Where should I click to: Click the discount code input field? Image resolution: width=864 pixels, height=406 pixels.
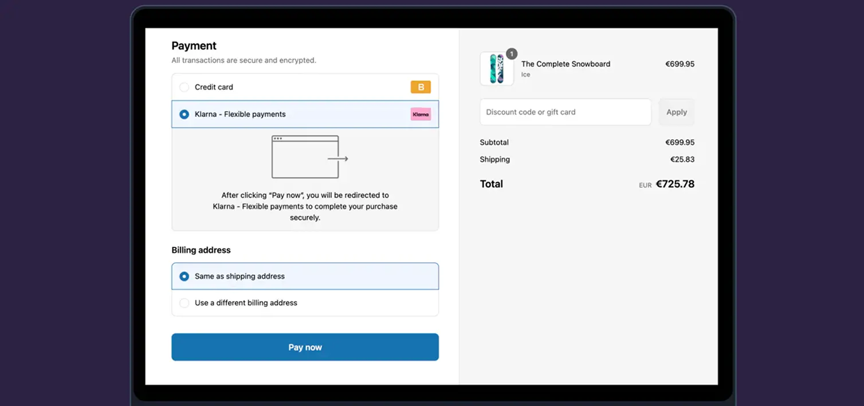564,112
